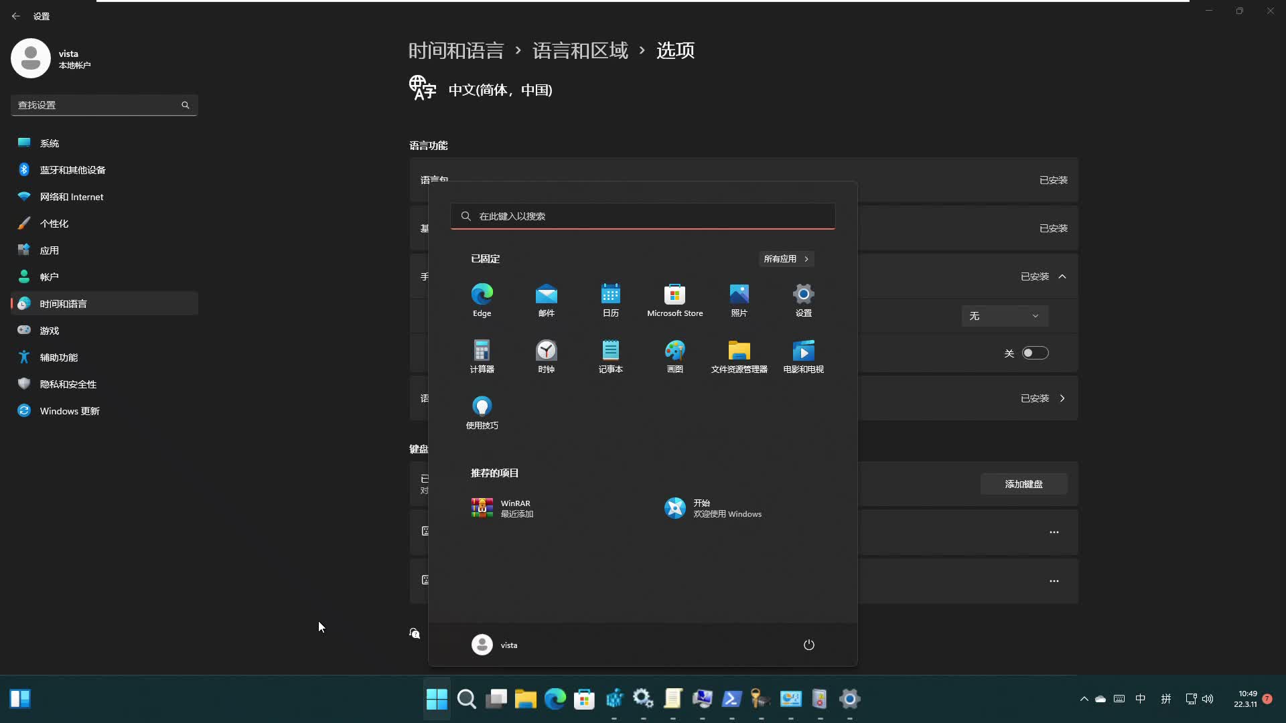Viewport: 1286px width, 723px height.
Task: Click 语言和区域 breadcrumb navigation
Action: click(579, 50)
